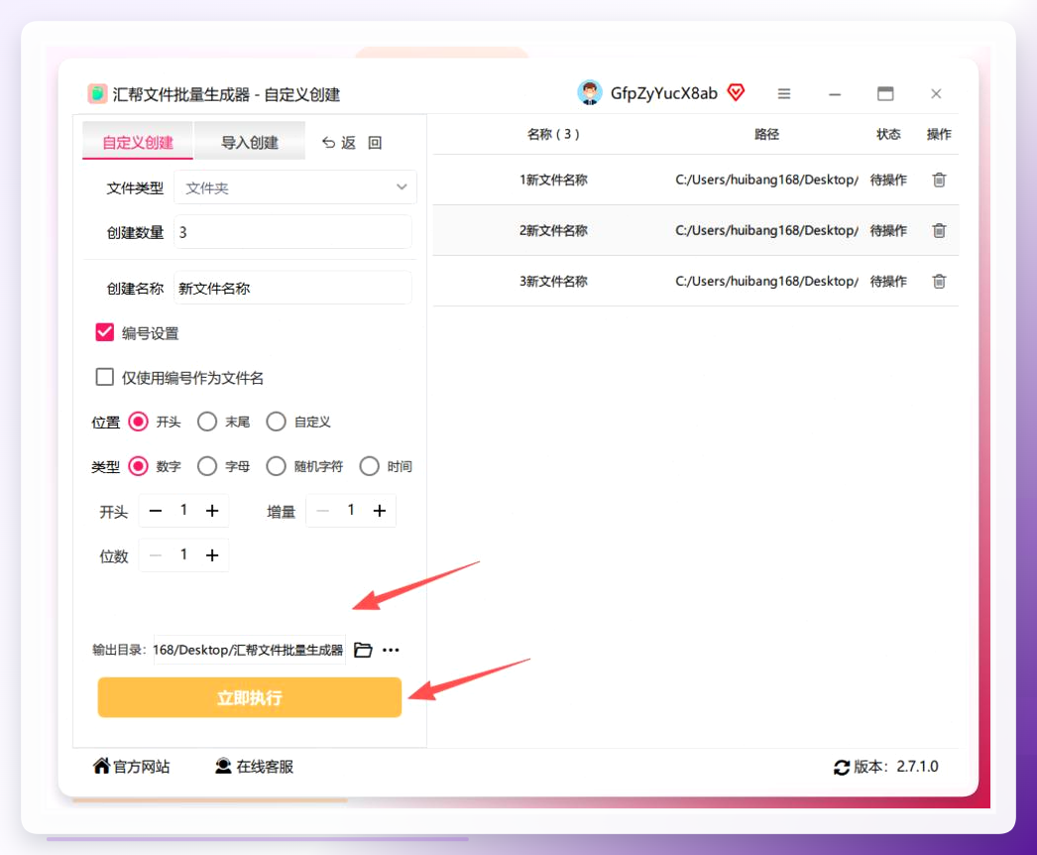The height and width of the screenshot is (855, 1037).
Task: Select 末尾 position radio button
Action: point(207,422)
